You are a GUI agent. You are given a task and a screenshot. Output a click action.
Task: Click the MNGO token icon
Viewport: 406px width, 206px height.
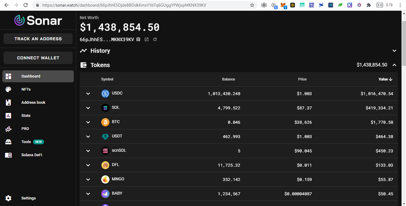pos(105,179)
